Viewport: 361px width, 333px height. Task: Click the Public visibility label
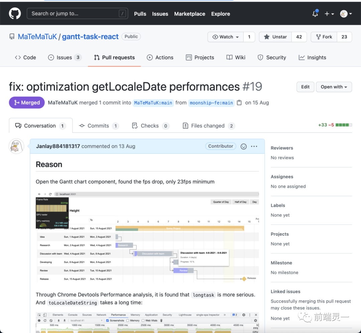click(131, 36)
